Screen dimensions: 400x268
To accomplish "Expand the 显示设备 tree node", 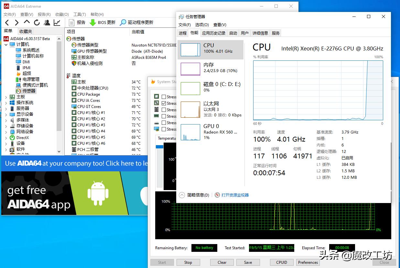I will click(6, 114).
